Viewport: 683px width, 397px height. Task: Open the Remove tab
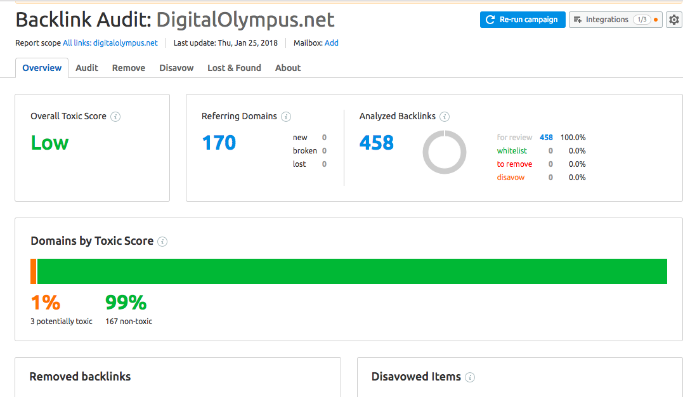129,68
